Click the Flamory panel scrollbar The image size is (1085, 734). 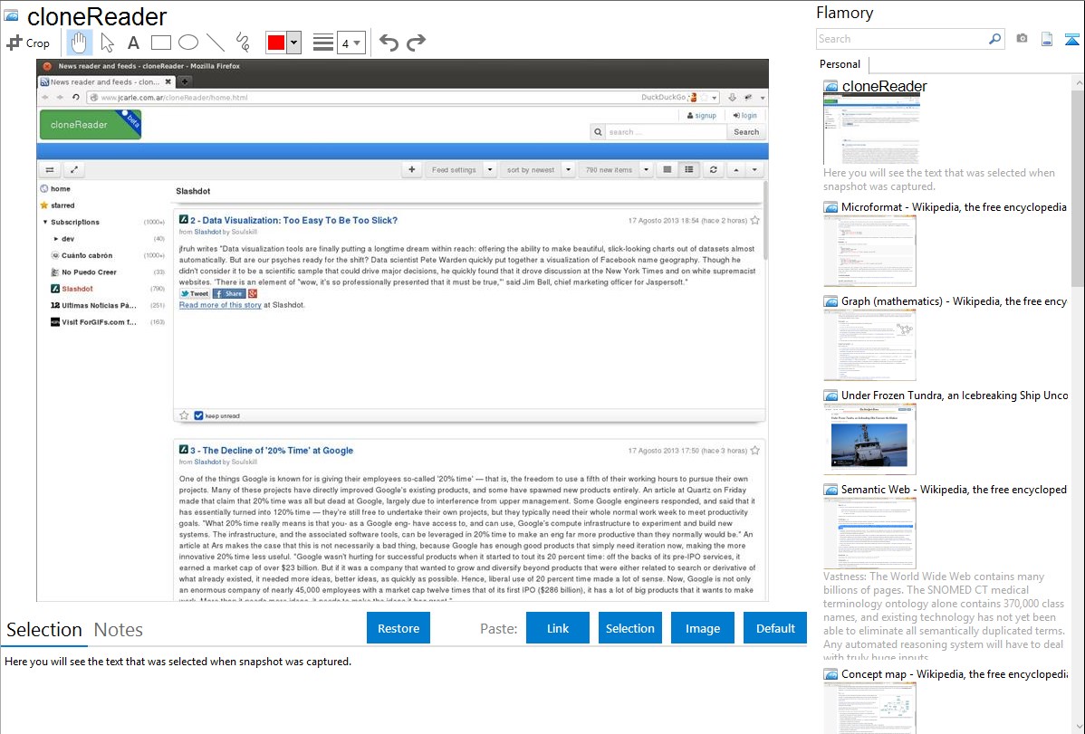[x=1078, y=186]
